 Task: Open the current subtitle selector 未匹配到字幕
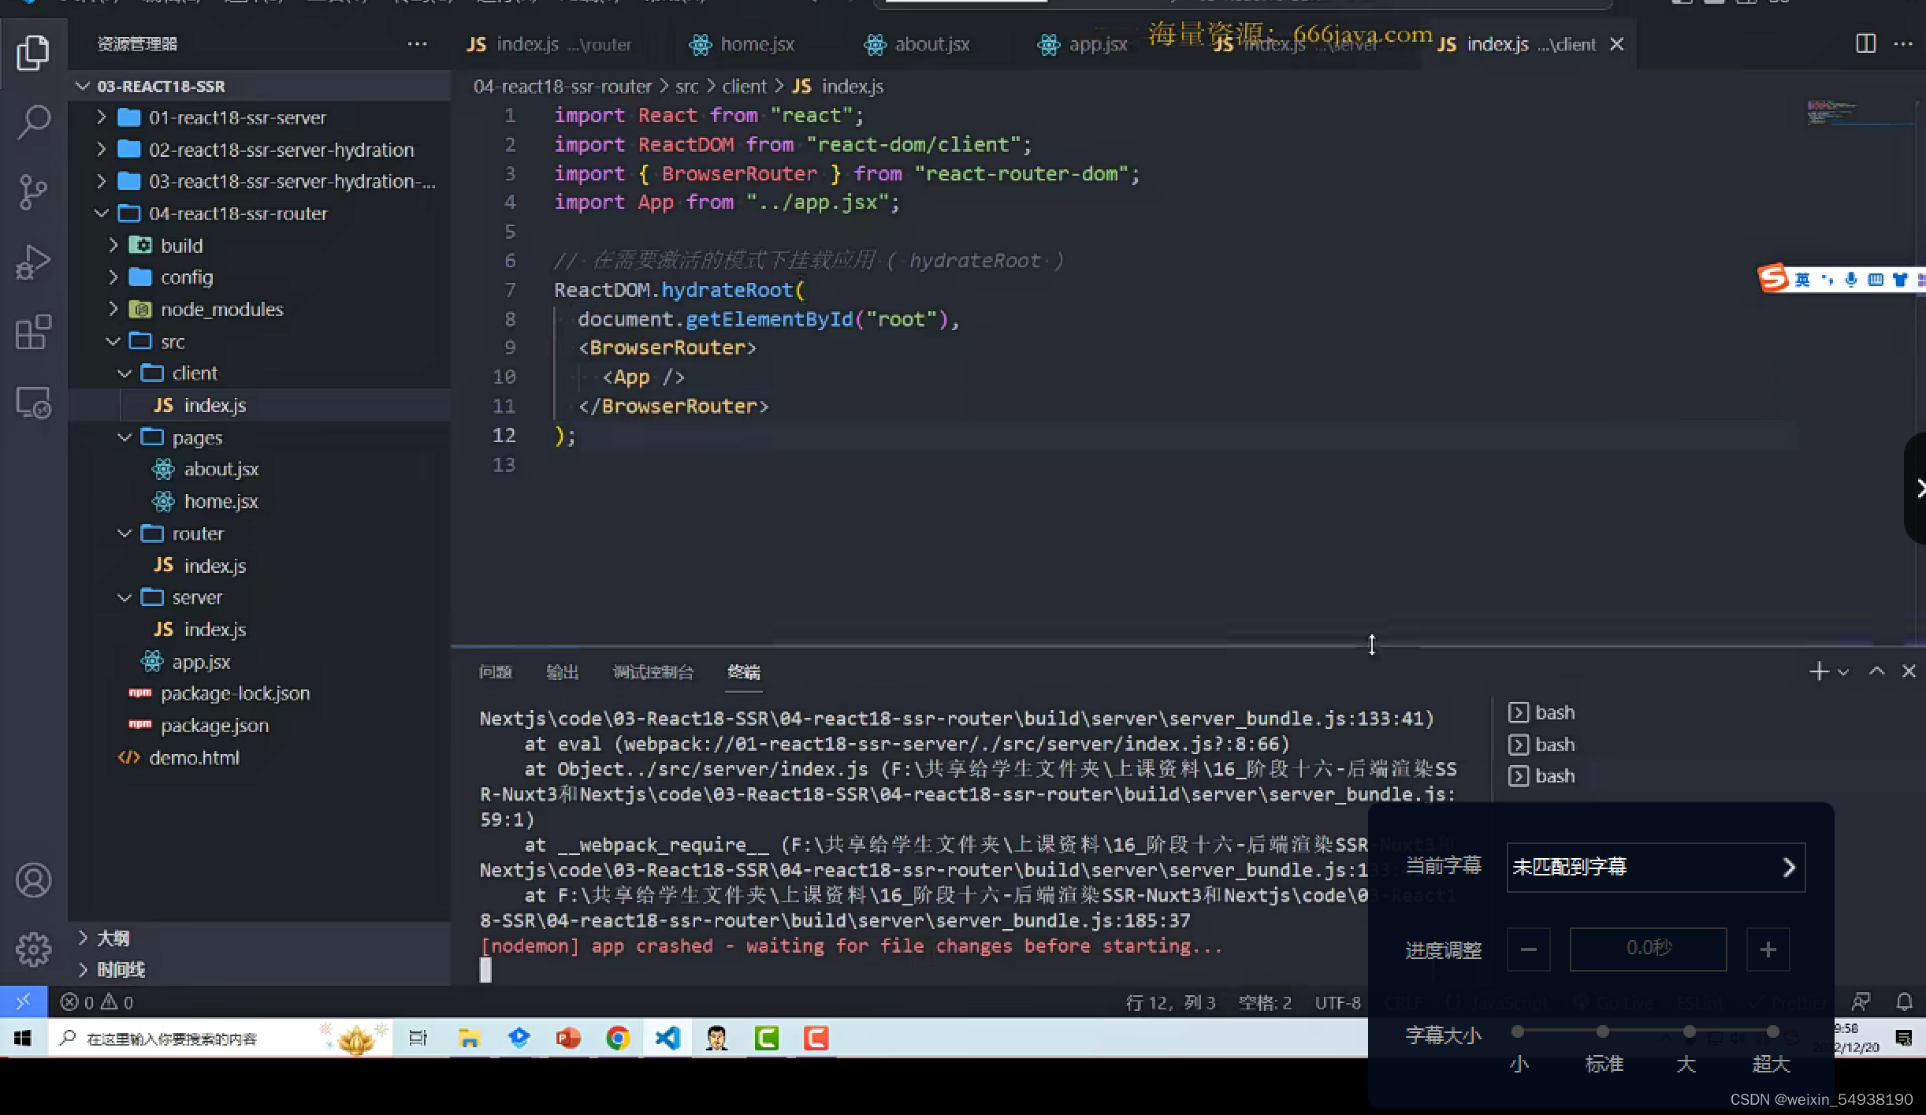[1655, 867]
